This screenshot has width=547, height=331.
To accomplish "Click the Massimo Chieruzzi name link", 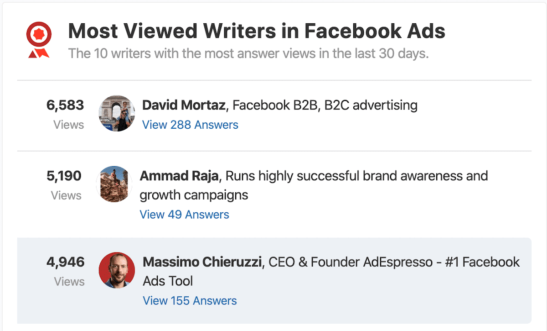I will click(203, 262).
